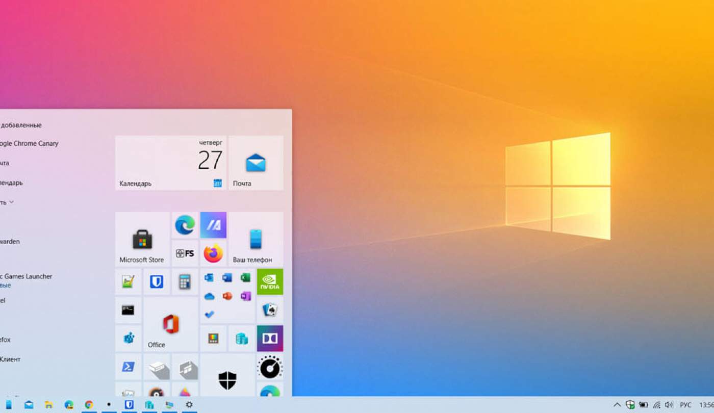Open Google Chrome on the taskbar
This screenshot has width=714, height=413.
coord(89,405)
